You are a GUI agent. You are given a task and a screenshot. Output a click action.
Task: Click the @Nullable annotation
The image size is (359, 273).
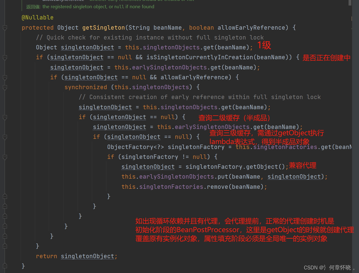pos(38,18)
